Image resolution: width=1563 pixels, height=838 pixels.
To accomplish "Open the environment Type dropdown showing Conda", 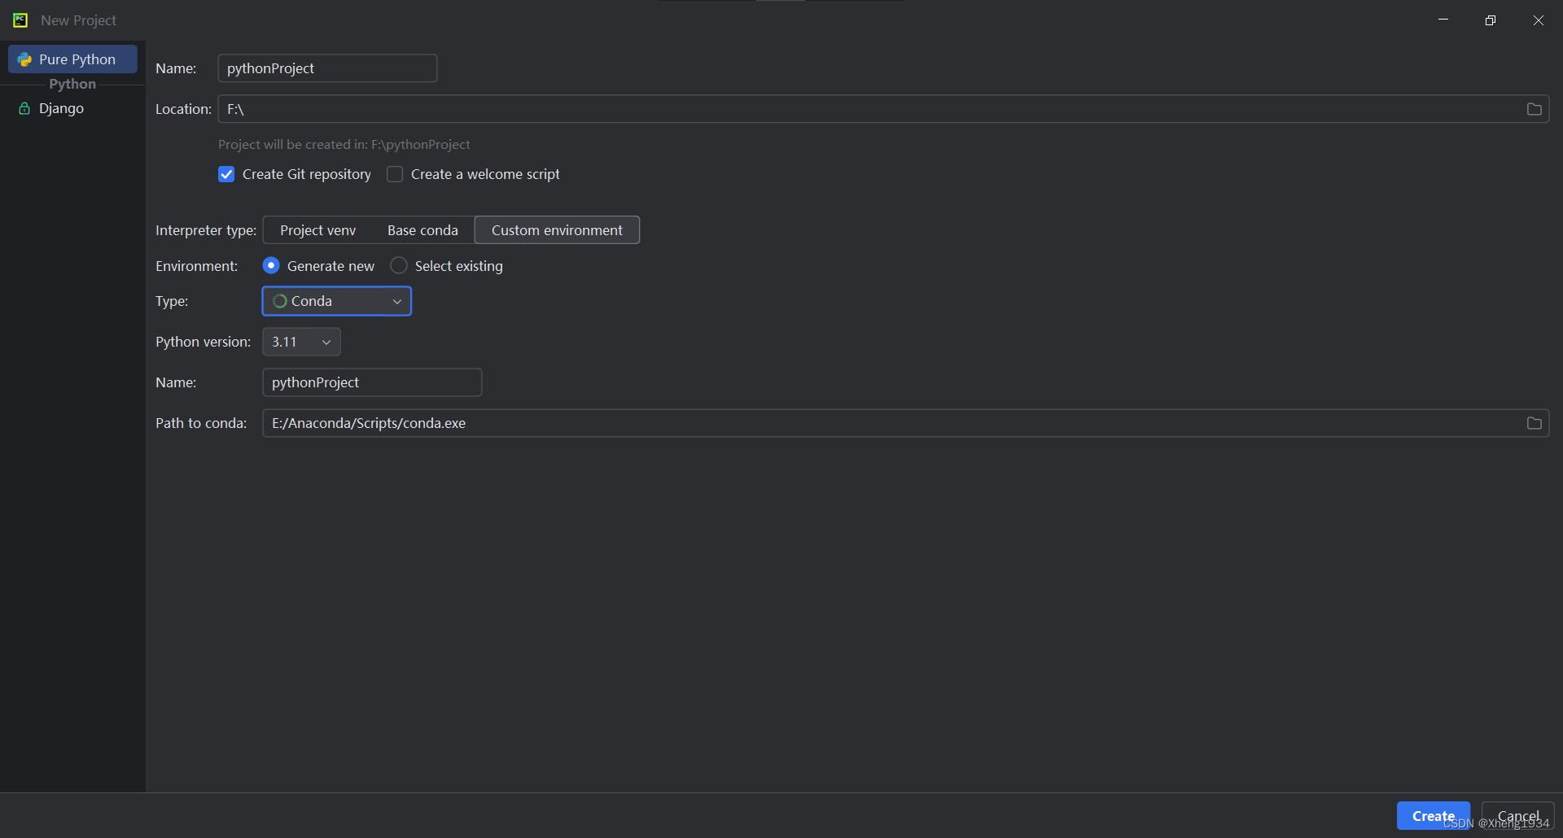I will pyautogui.click(x=337, y=301).
